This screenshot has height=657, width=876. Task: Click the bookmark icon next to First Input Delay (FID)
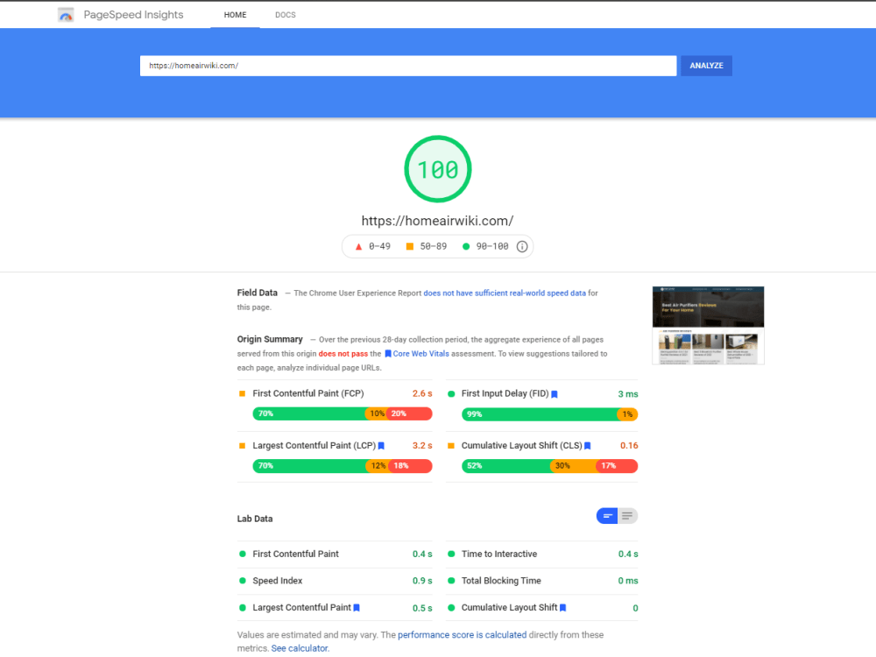pos(555,394)
